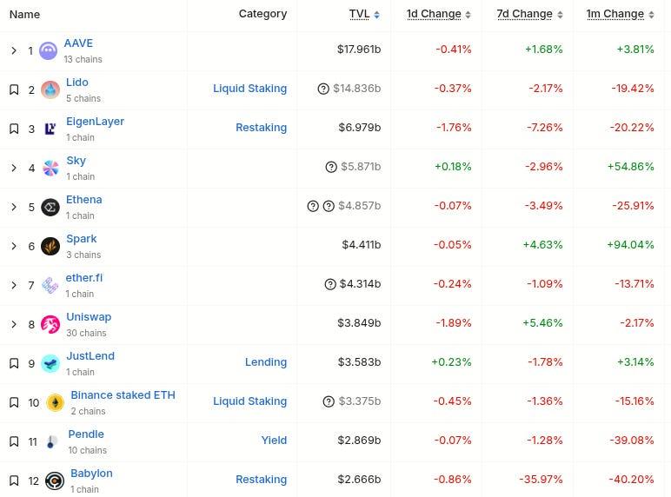Toggle bookmark for JustLend
This screenshot has width=671, height=497.
(14, 363)
